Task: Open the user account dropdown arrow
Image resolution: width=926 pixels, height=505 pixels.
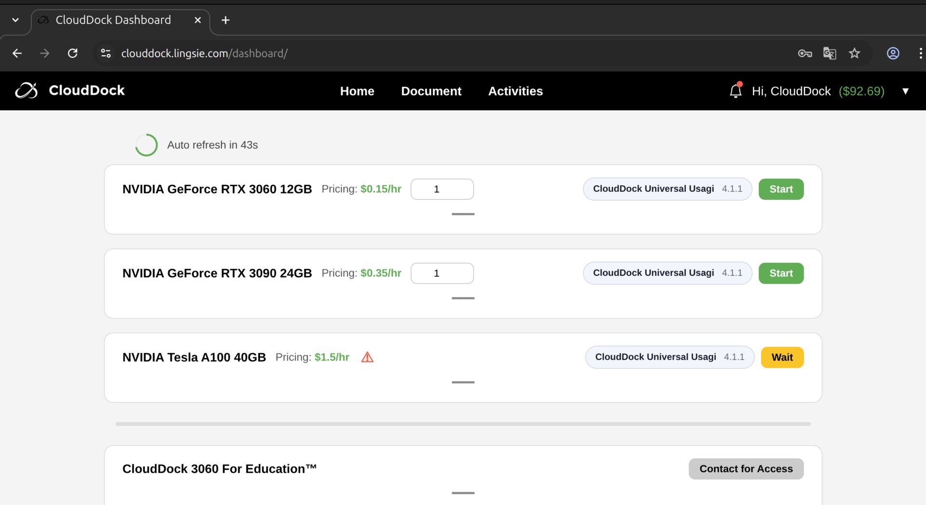Action: click(905, 91)
